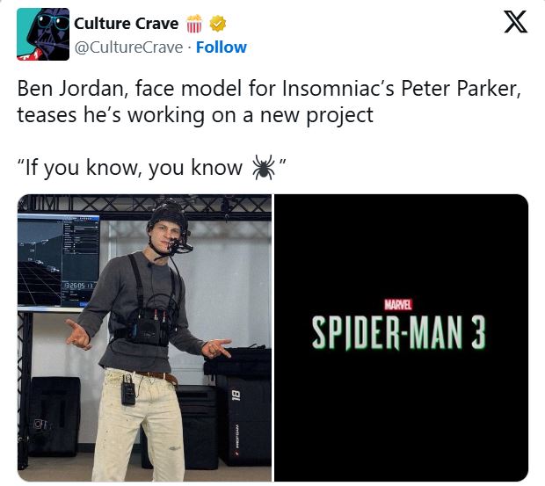Open the Culture Crave profile avatar
Image resolution: width=545 pixels, height=486 pixels.
click(x=43, y=34)
